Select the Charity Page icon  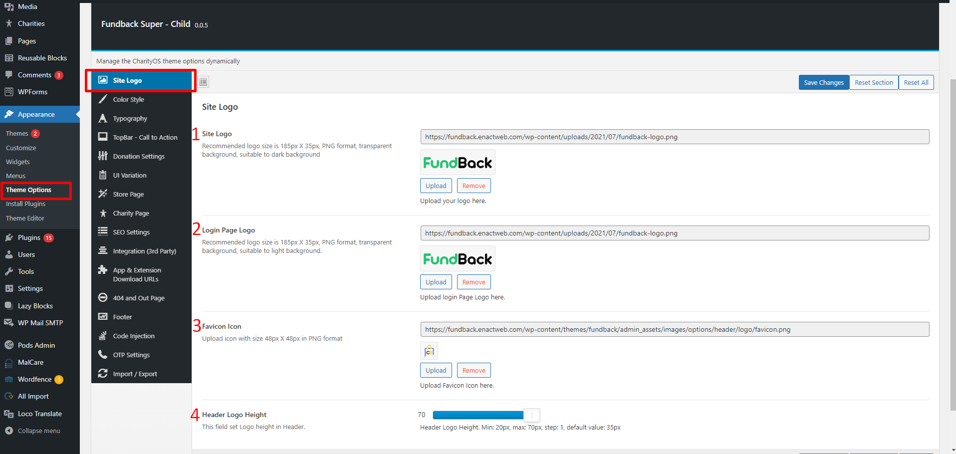102,213
